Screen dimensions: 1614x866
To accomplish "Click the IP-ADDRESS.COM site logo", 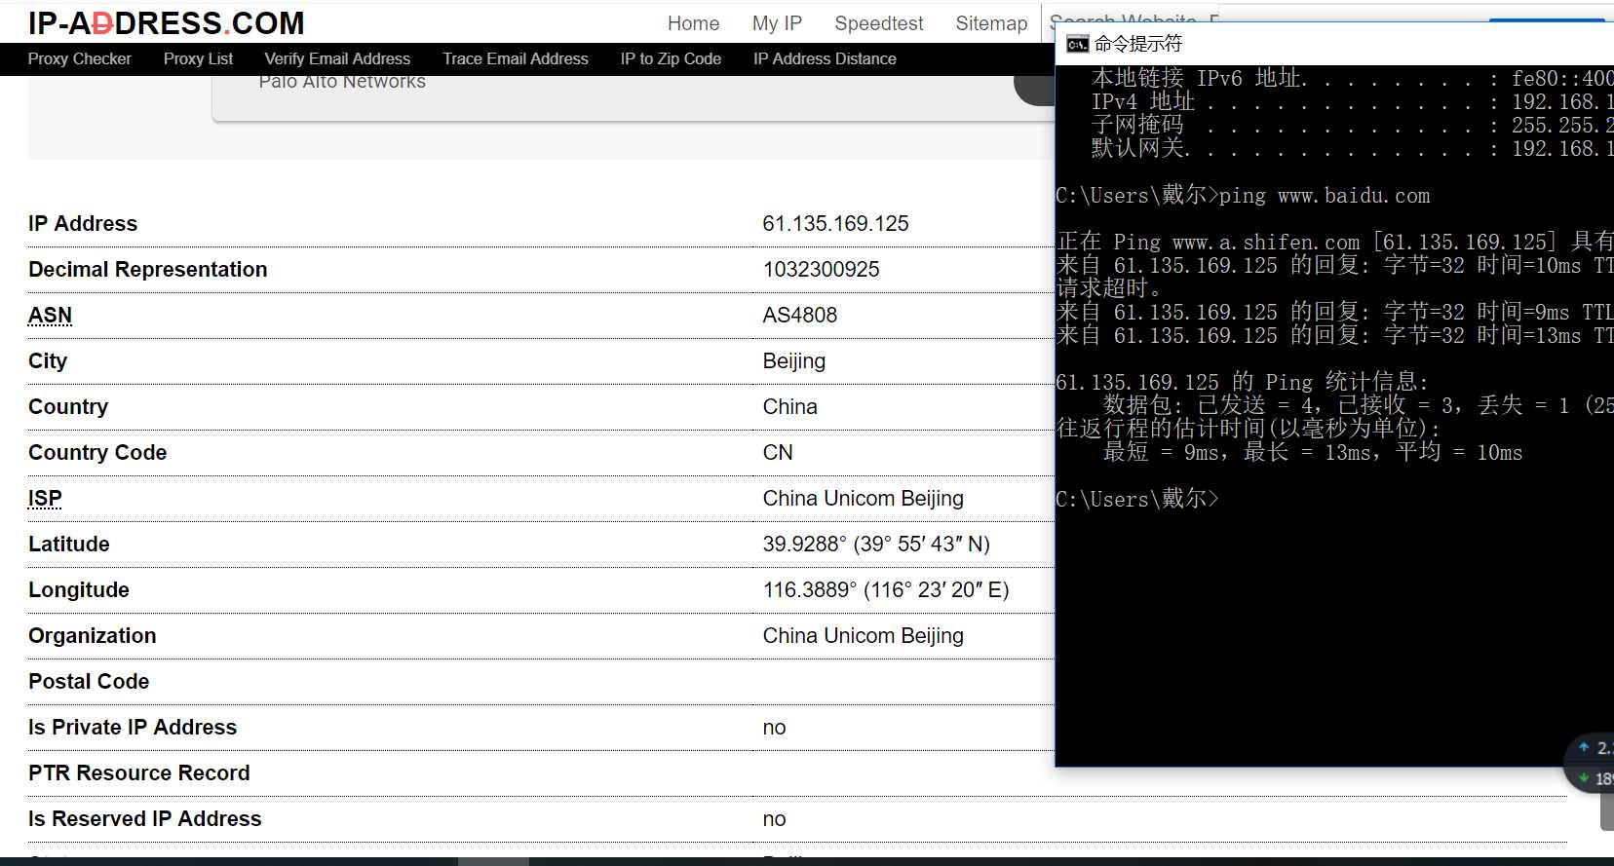I will (x=166, y=22).
